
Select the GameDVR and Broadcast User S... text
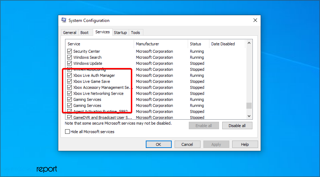[102, 117]
